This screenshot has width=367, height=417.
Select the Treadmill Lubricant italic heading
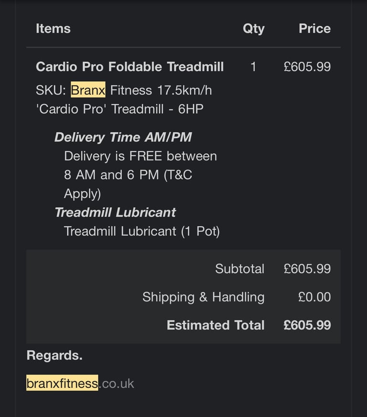pyautogui.click(x=115, y=212)
